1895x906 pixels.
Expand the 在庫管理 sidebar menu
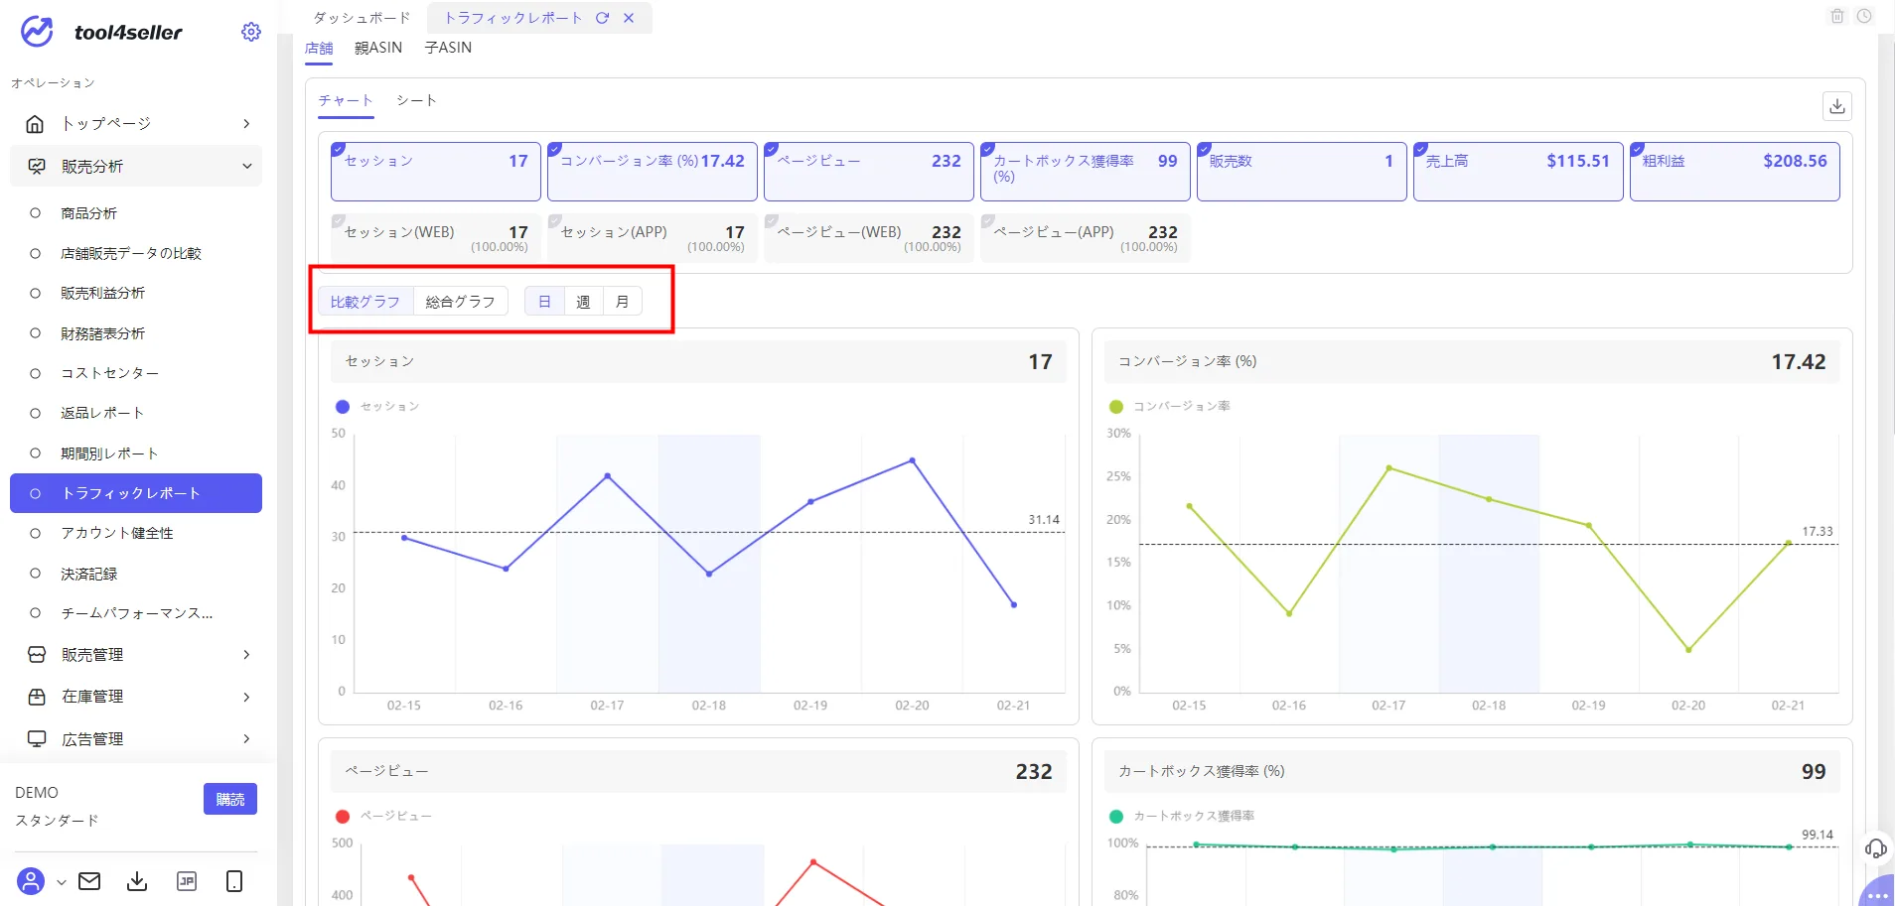click(136, 697)
